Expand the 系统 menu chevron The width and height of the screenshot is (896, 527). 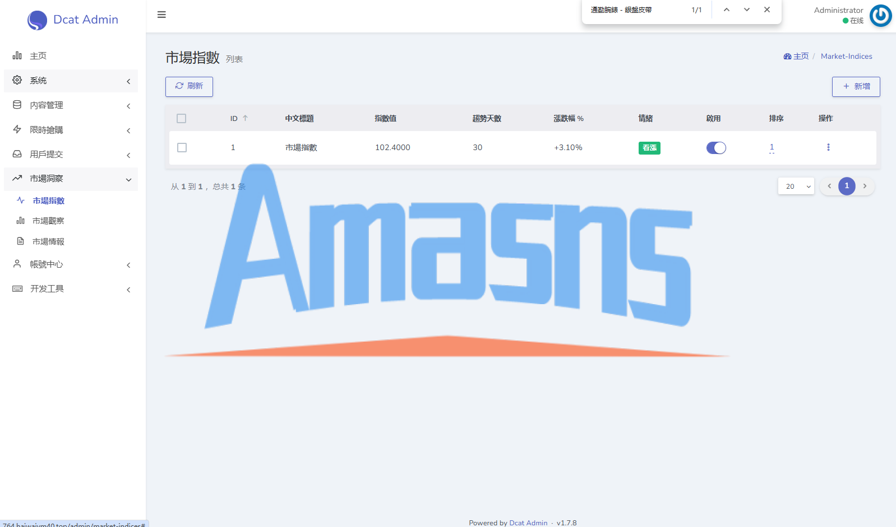(x=128, y=81)
